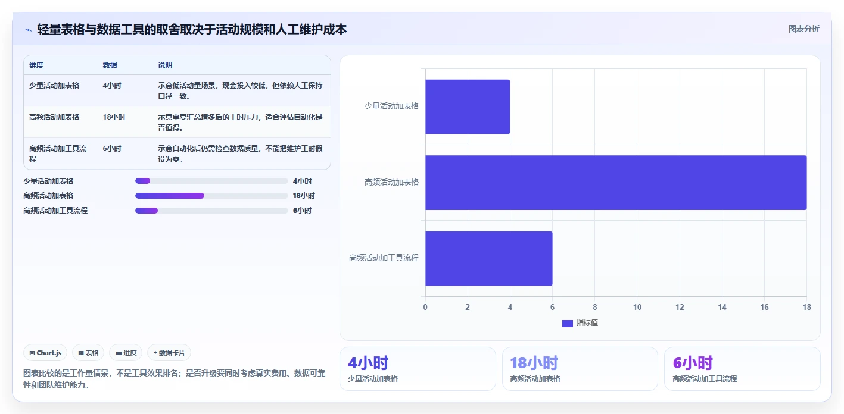
Task: Click the small icon before the page title
Action: point(28,30)
